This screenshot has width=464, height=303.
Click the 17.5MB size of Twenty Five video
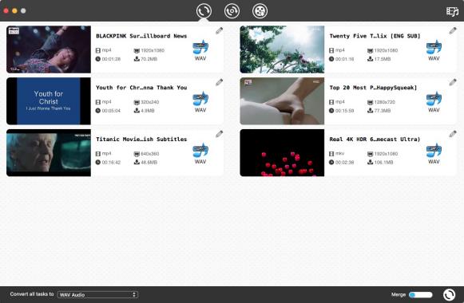[383, 59]
